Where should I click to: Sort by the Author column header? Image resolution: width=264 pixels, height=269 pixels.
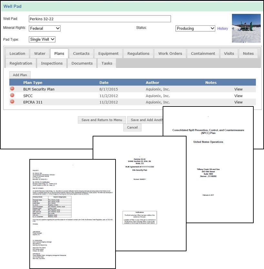(152, 83)
